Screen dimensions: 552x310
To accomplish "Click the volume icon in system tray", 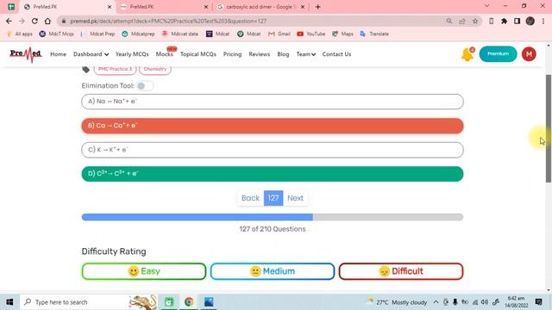I will tap(485, 302).
